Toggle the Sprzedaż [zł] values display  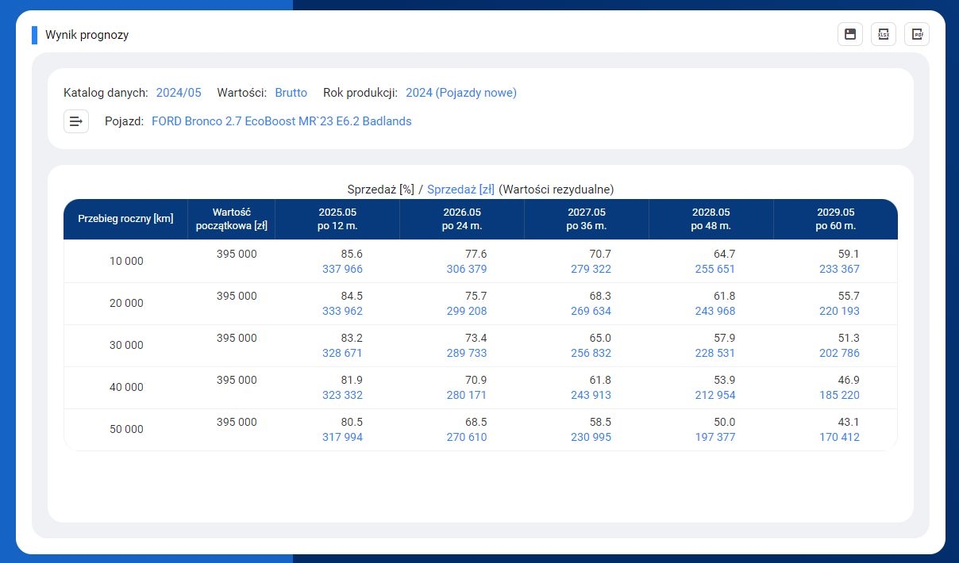[460, 190]
